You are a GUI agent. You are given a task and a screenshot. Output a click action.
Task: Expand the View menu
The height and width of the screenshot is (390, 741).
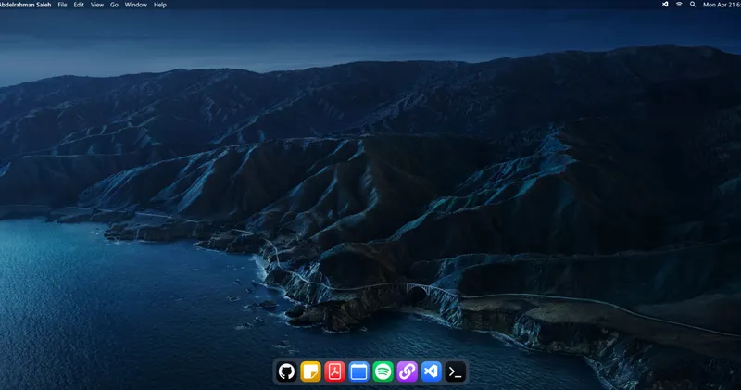[x=96, y=5]
